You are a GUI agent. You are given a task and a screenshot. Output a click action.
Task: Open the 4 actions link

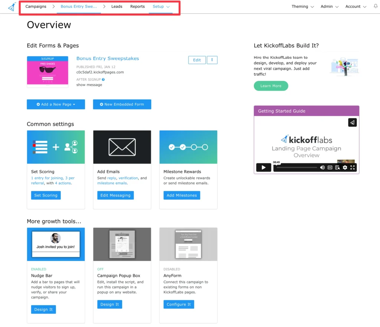coord(63,183)
